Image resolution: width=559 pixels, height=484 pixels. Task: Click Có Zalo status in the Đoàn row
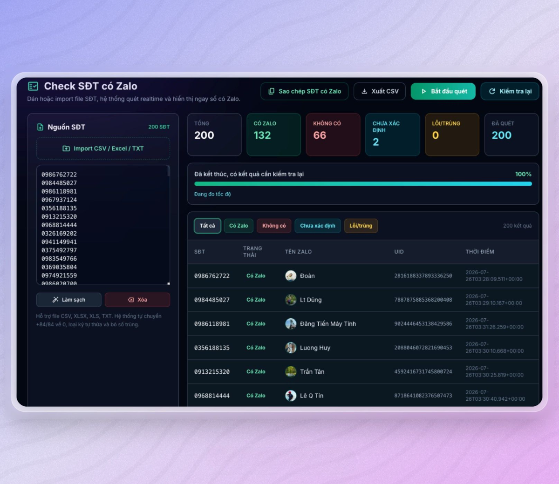(256, 276)
